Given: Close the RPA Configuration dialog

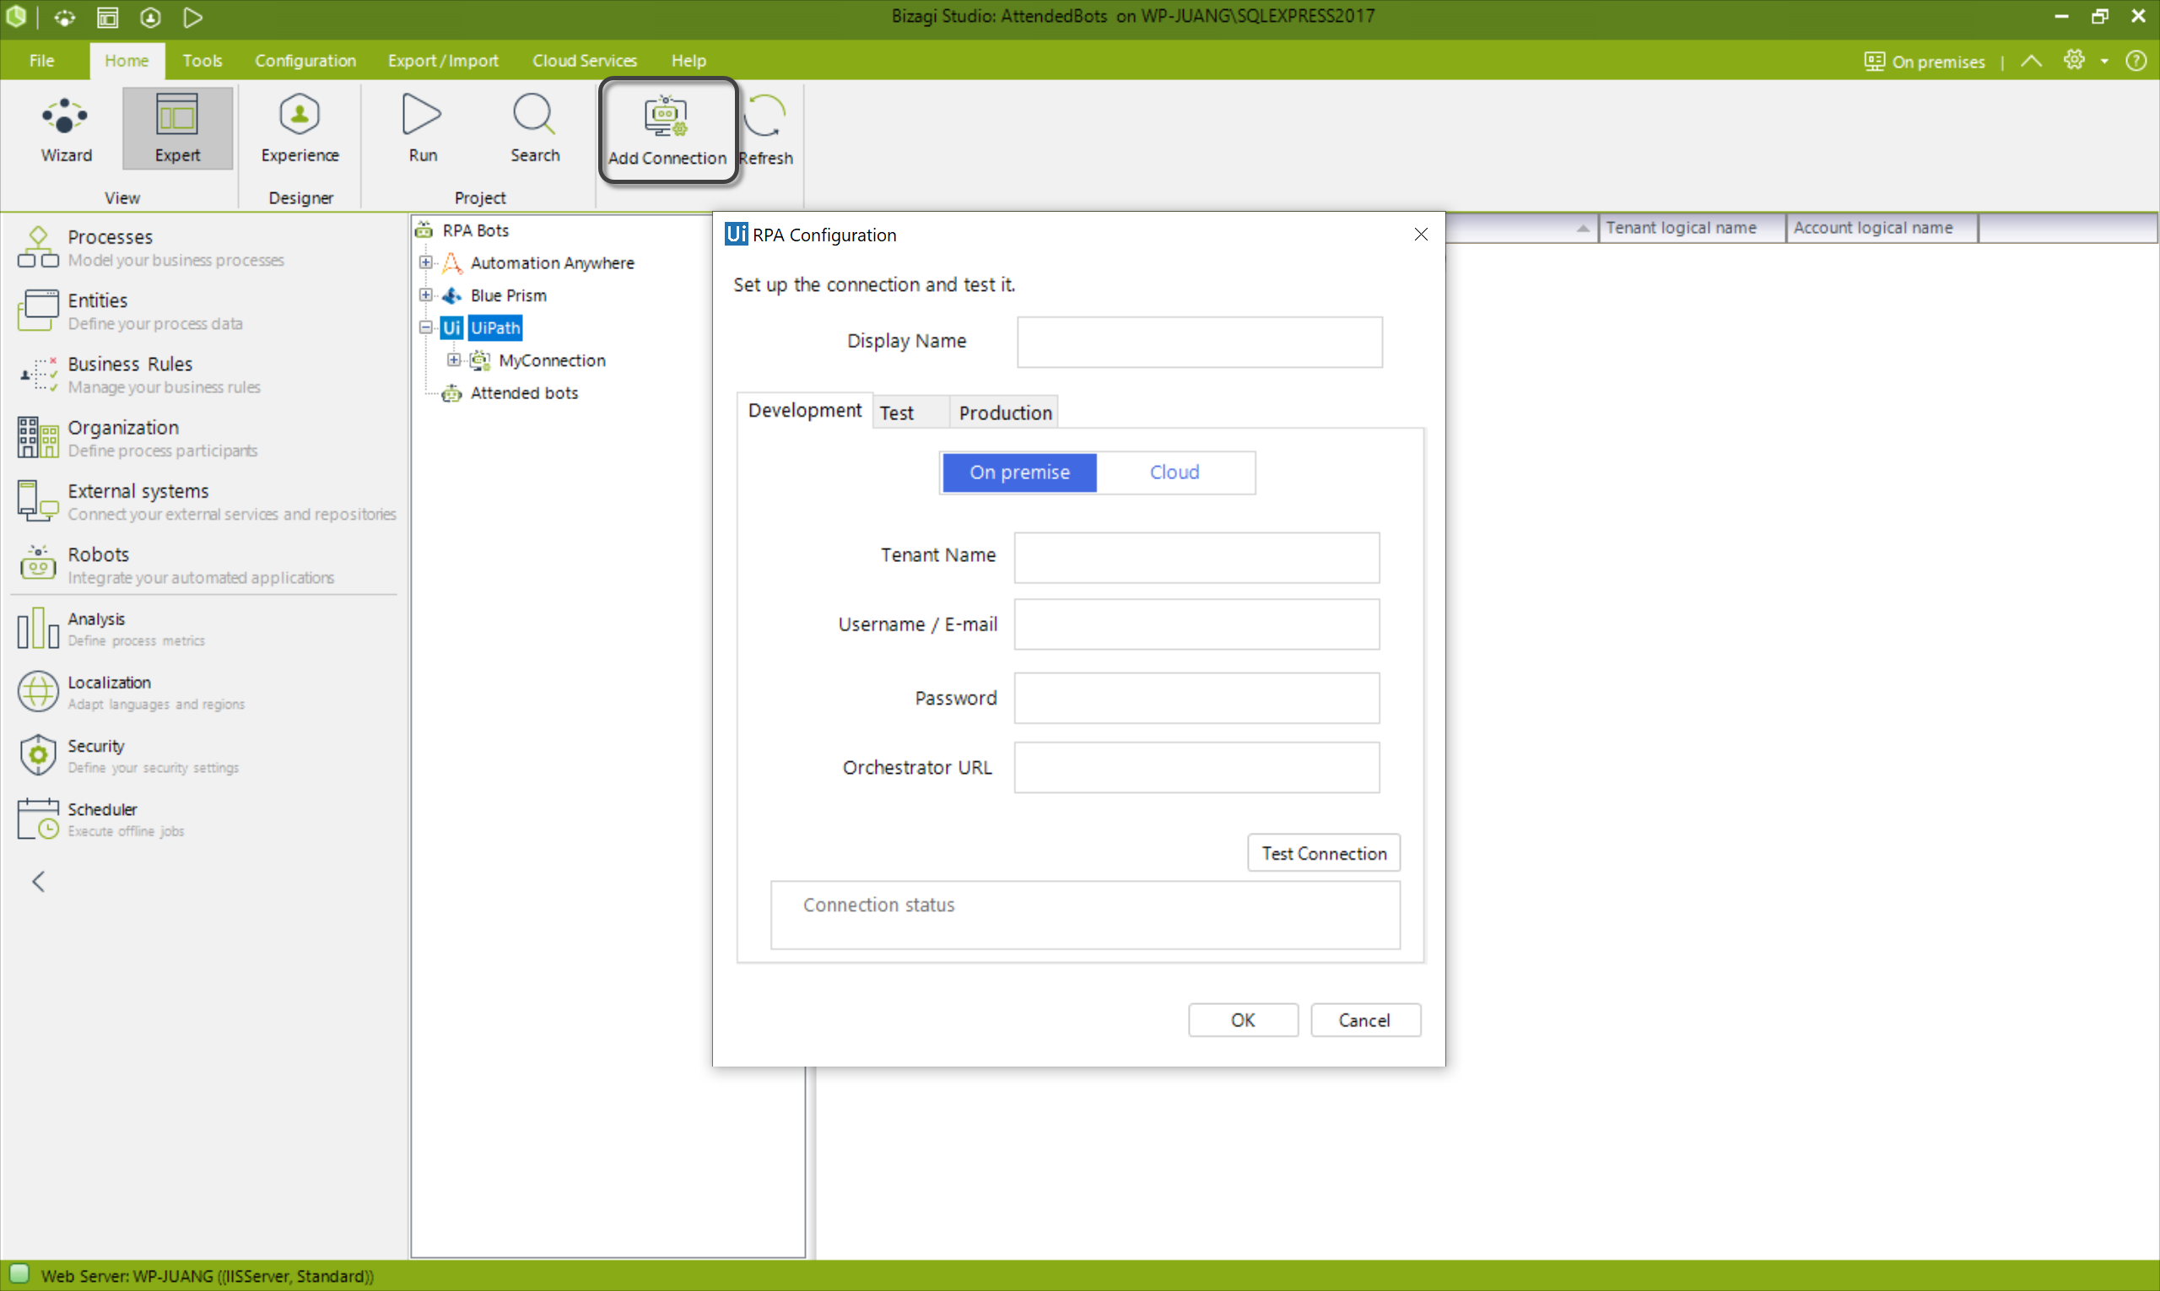Looking at the screenshot, I should coord(1421,235).
